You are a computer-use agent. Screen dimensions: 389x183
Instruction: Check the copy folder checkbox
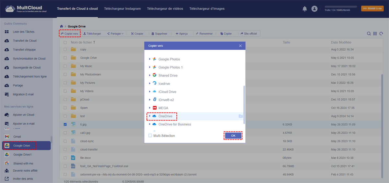pyautogui.click(x=65, y=49)
